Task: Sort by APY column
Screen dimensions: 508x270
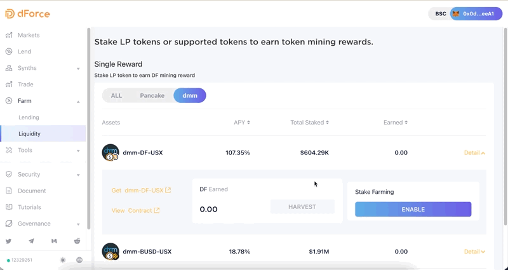Action: [x=242, y=123]
